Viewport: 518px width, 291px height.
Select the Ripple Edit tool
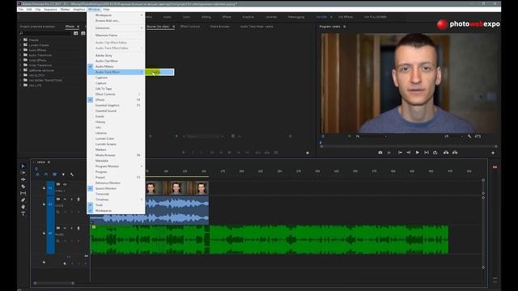coord(23,179)
